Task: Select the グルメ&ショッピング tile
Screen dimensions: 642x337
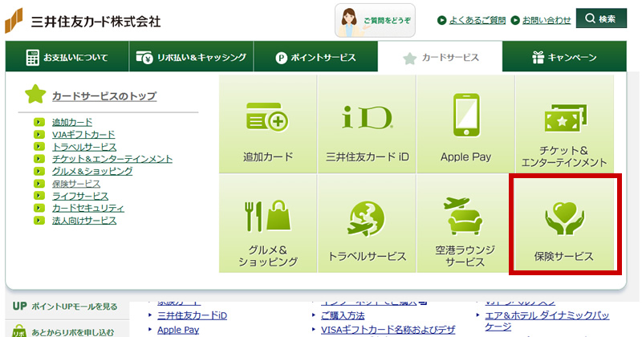Action: pyautogui.click(x=268, y=223)
